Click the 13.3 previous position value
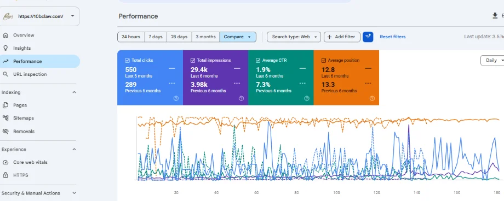 (x=328, y=85)
